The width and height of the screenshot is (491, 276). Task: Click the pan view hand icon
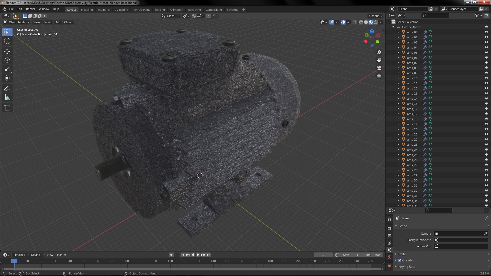tap(379, 60)
